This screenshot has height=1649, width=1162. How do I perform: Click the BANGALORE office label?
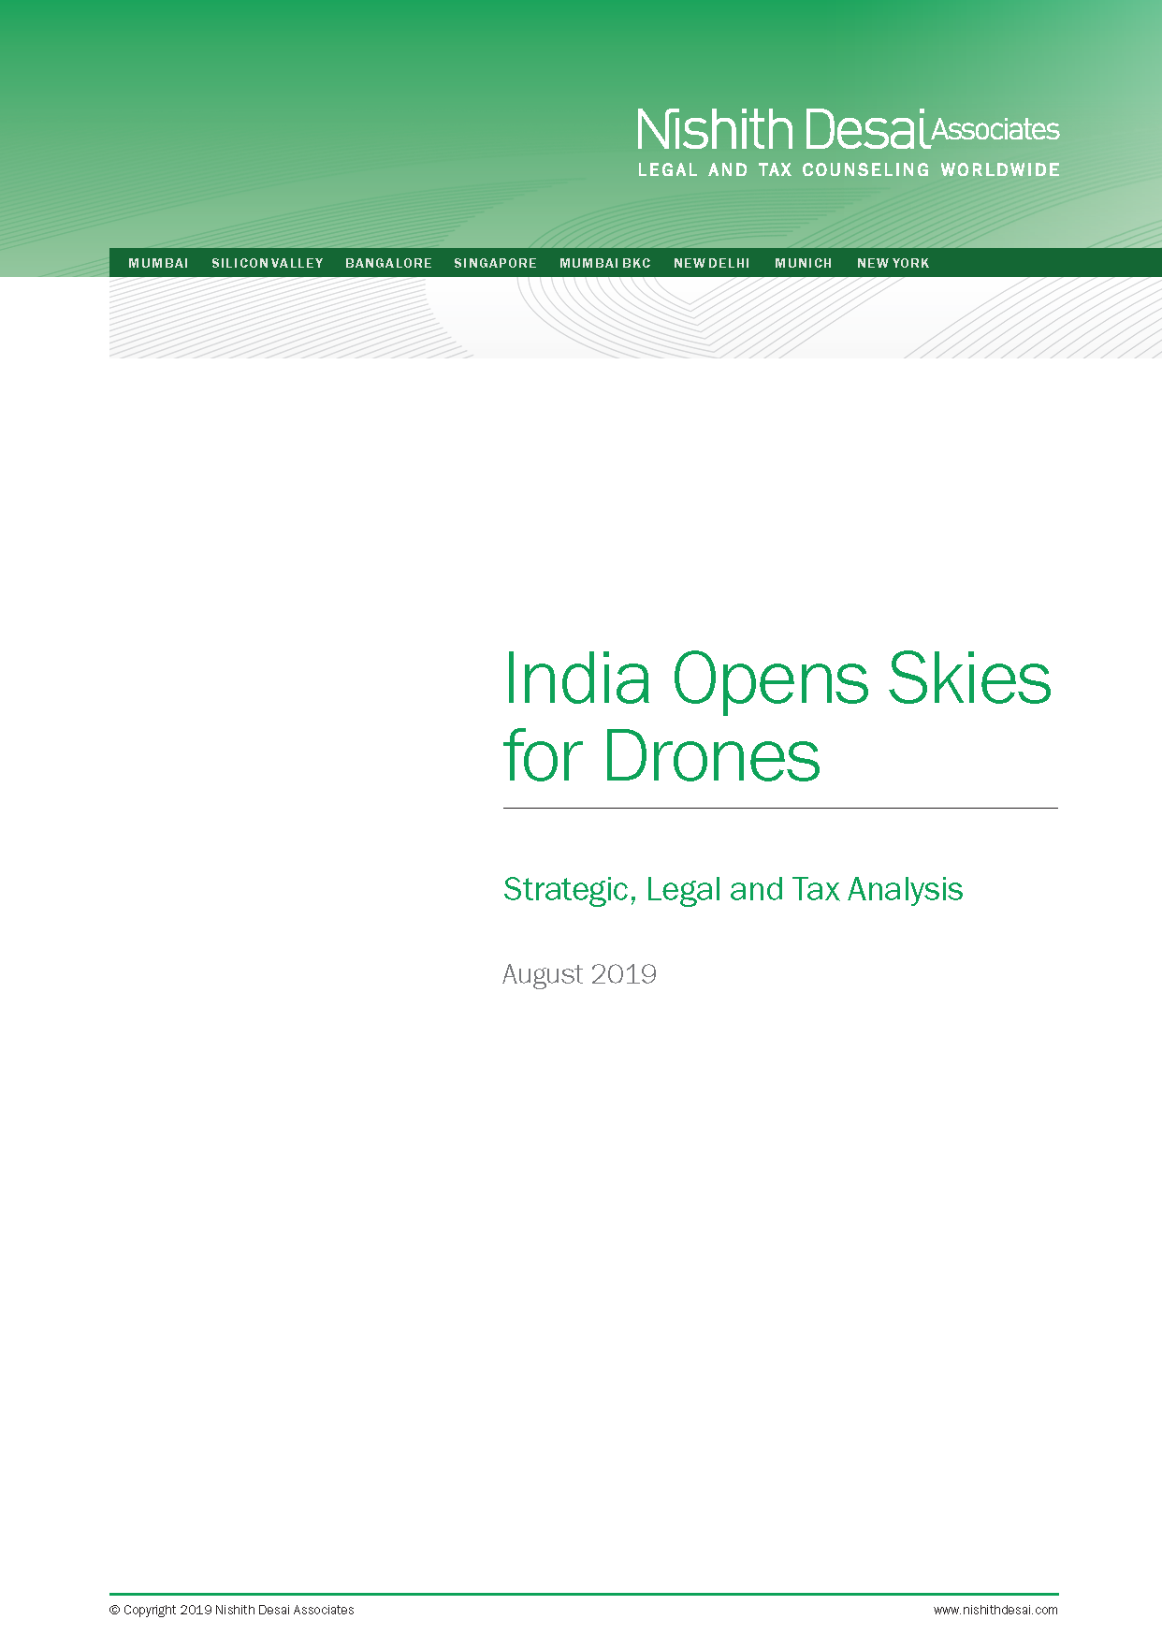tap(389, 263)
